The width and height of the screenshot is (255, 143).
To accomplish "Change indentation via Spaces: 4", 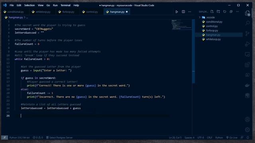I will [189, 138].
